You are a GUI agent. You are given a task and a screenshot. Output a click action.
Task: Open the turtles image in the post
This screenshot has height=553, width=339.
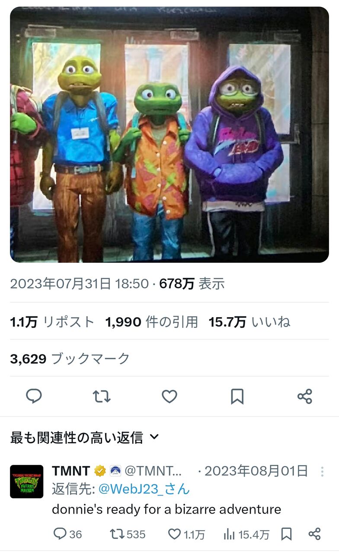[x=169, y=134]
